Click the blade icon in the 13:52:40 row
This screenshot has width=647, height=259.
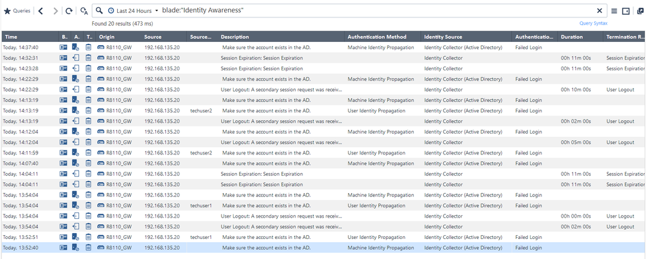(63, 247)
